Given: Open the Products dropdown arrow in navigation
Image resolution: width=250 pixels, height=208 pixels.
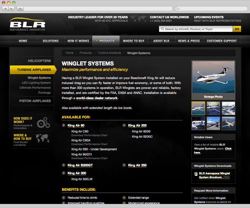Looking at the screenshot, I should click(x=97, y=41).
